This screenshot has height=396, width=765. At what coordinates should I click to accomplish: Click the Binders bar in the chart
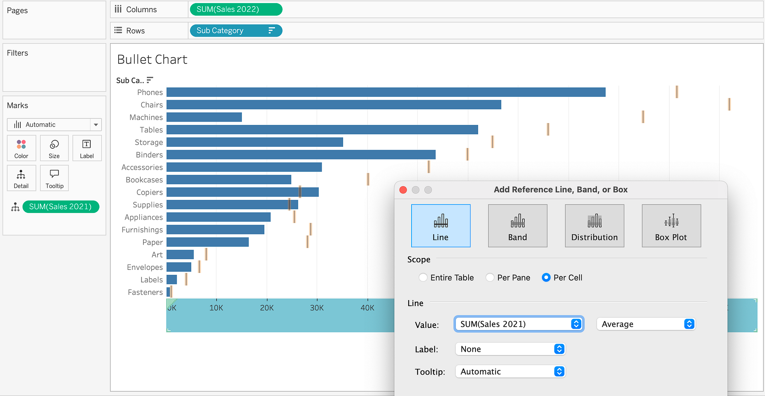pyautogui.click(x=301, y=155)
